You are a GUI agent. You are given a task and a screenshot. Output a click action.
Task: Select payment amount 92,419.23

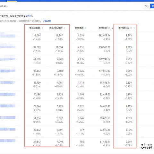coord(105,94)
